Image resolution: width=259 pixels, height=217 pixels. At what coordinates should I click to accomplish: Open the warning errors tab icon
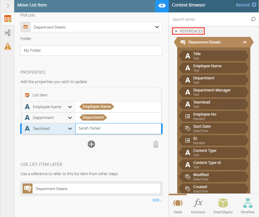click(8, 46)
